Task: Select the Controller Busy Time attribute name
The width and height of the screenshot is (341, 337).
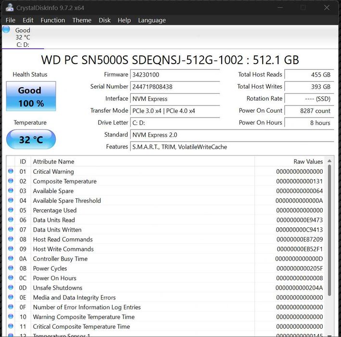Action: tap(60, 259)
